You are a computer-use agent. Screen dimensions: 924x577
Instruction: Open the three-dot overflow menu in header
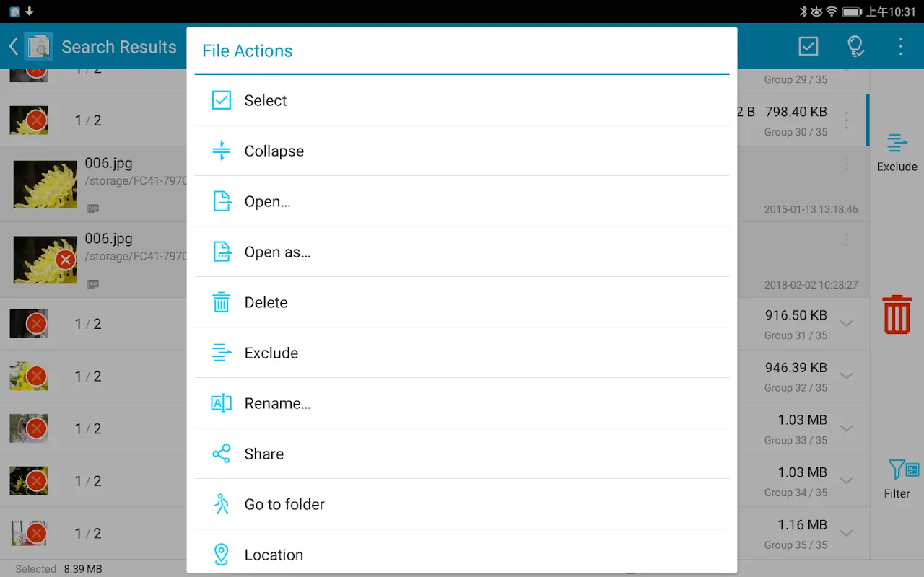pos(900,47)
